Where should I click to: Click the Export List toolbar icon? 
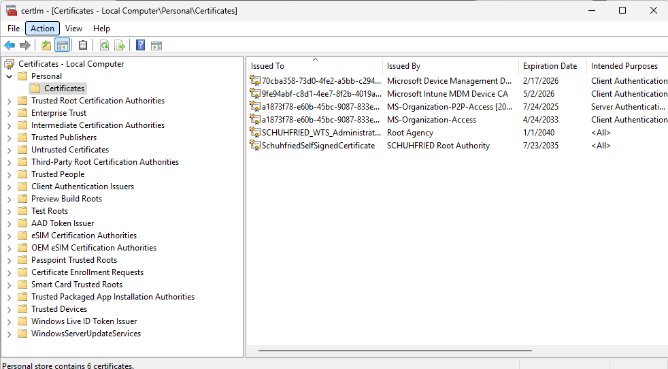coord(120,46)
